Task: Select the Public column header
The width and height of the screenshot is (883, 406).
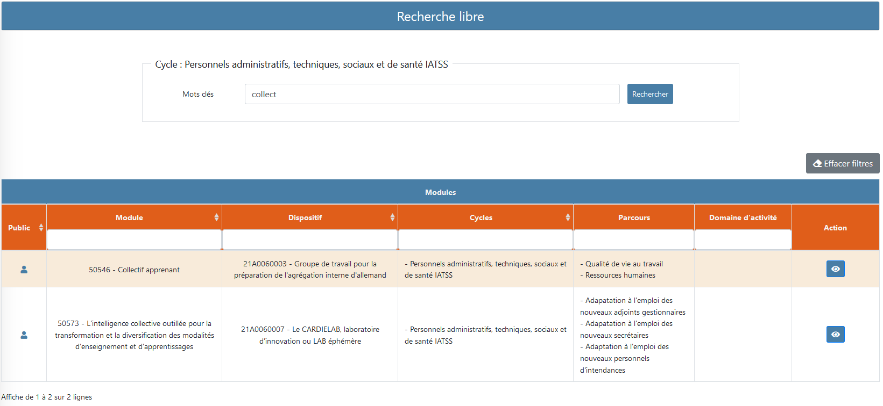Action: (x=19, y=228)
